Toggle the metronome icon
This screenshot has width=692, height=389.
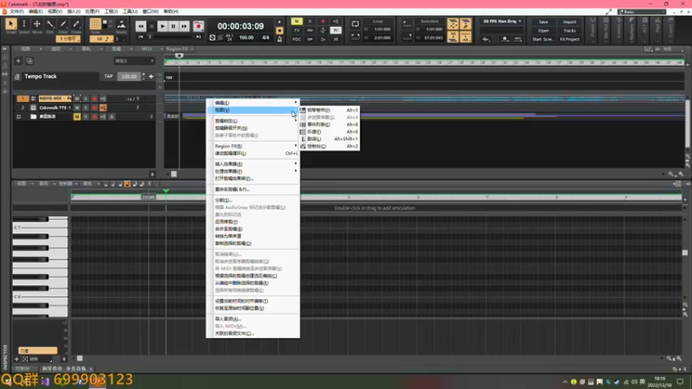[279, 39]
